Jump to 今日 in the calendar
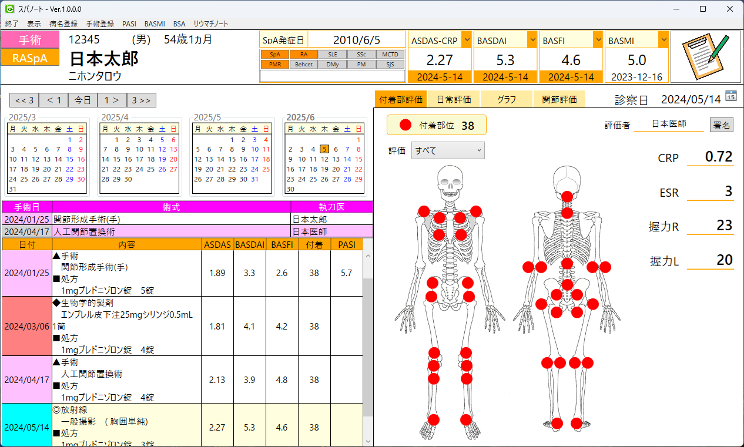Screen dimensions: 744x447 pyautogui.click(x=83, y=100)
